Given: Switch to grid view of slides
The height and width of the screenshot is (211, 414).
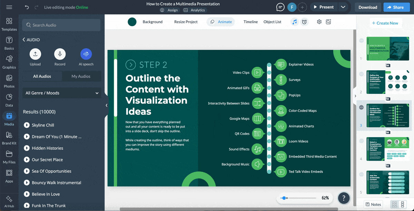Looking at the screenshot, I should 394,204.
